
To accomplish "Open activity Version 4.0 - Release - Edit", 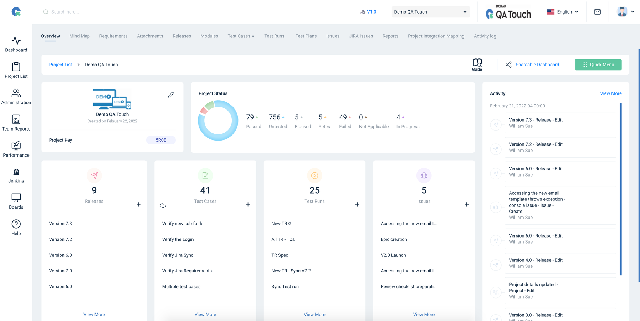I will pyautogui.click(x=560, y=263).
